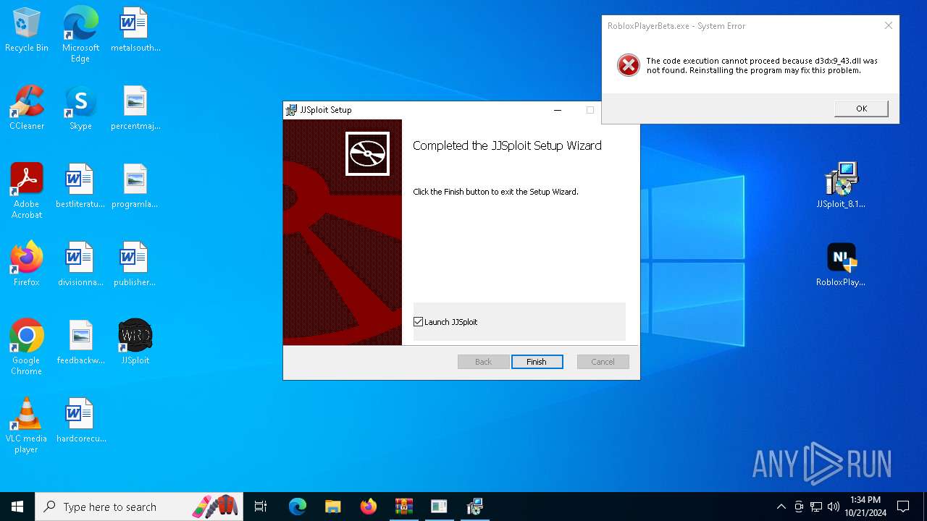Click the "Completed the JJSploit Setup Wizard" heading
The width and height of the screenshot is (927, 521).
(507, 145)
